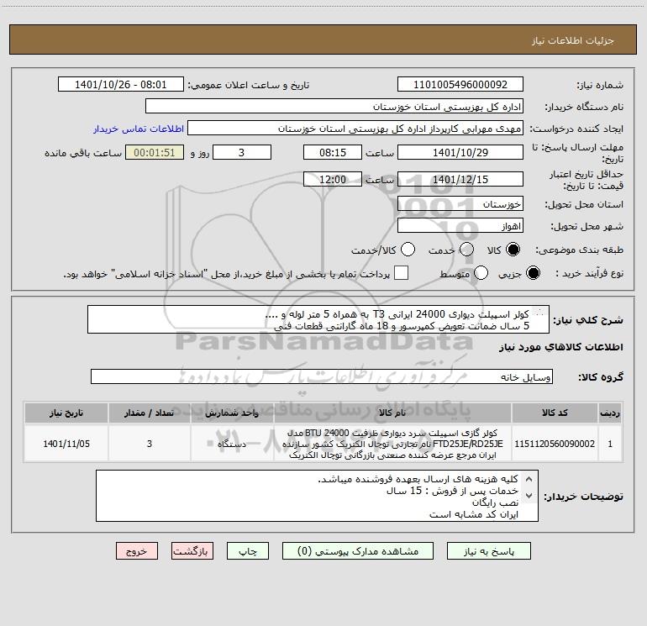The width and height of the screenshot is (647, 626).
Task: Click the price validity date 1401/12/15
Action: pyautogui.click(x=460, y=179)
